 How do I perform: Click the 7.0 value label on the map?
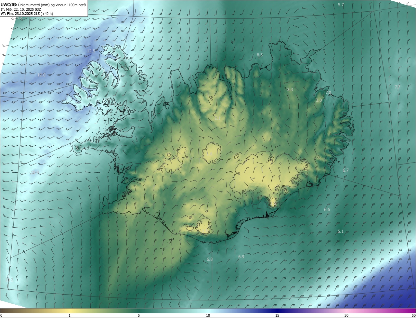click(x=328, y=93)
